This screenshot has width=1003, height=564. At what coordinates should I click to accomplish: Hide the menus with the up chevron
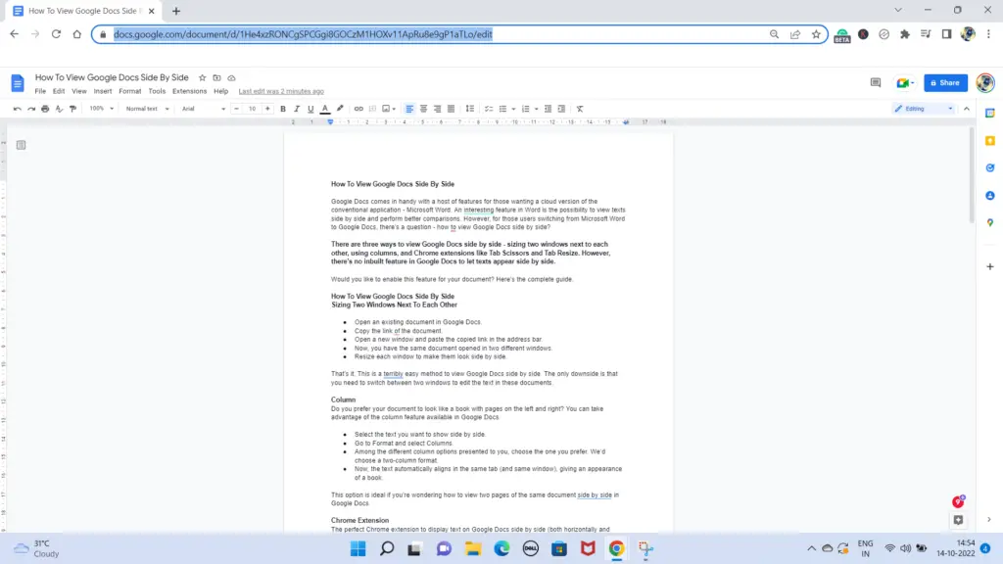pos(967,109)
